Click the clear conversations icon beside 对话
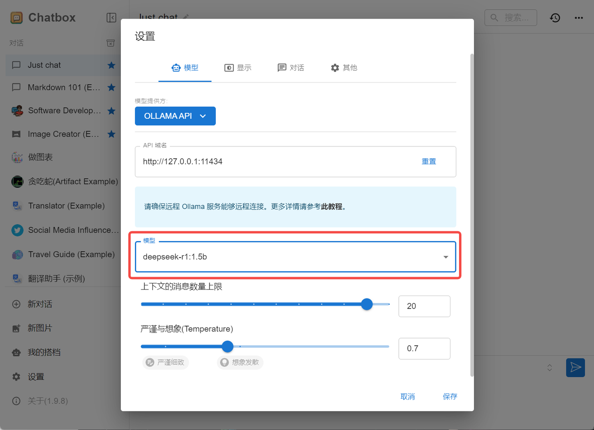This screenshot has width=594, height=430. click(110, 43)
